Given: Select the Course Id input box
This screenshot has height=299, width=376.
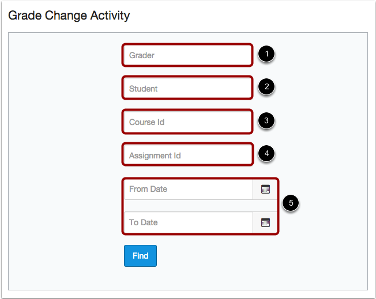Looking at the screenshot, I should coord(187,122).
